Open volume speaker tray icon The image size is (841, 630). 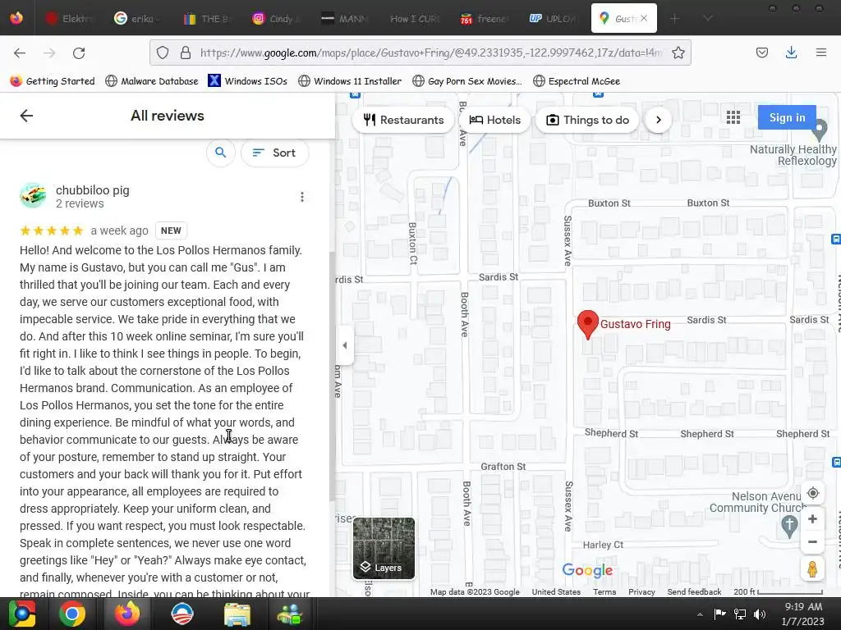tap(760, 614)
